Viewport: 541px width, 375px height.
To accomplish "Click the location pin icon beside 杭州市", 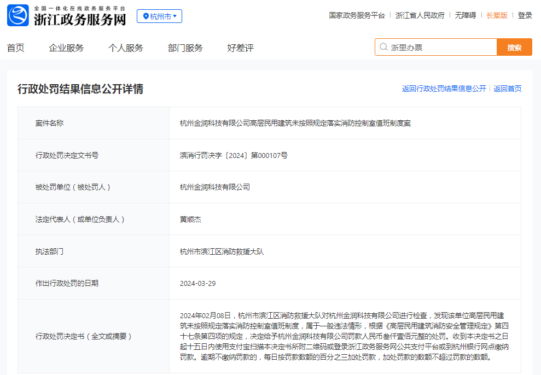I will pos(146,16).
